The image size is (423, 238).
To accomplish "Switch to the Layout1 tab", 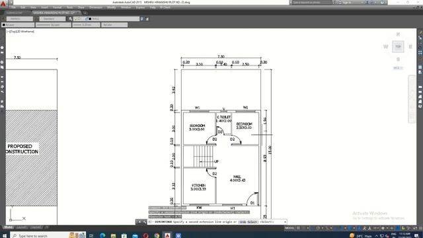I will point(21,227).
